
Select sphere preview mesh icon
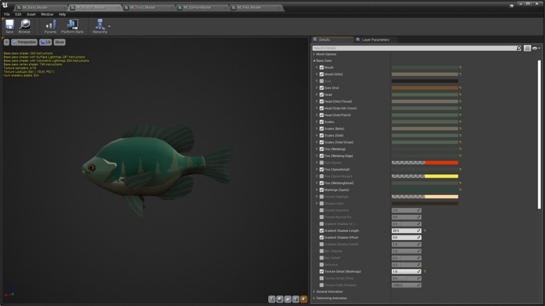(x=280, y=299)
